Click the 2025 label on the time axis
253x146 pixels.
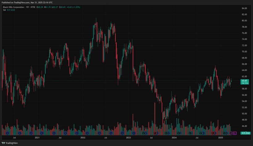220,138
